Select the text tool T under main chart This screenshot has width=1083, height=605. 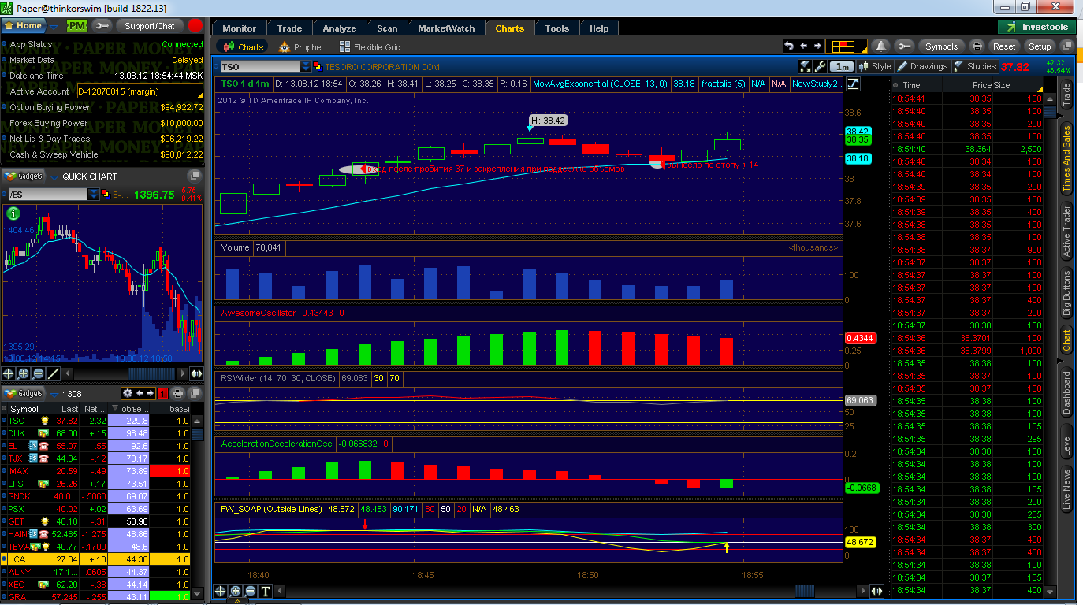click(x=266, y=591)
